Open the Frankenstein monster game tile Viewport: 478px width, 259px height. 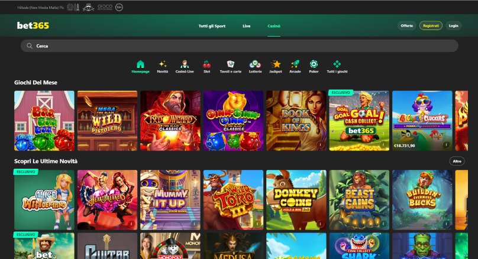tap(422, 246)
